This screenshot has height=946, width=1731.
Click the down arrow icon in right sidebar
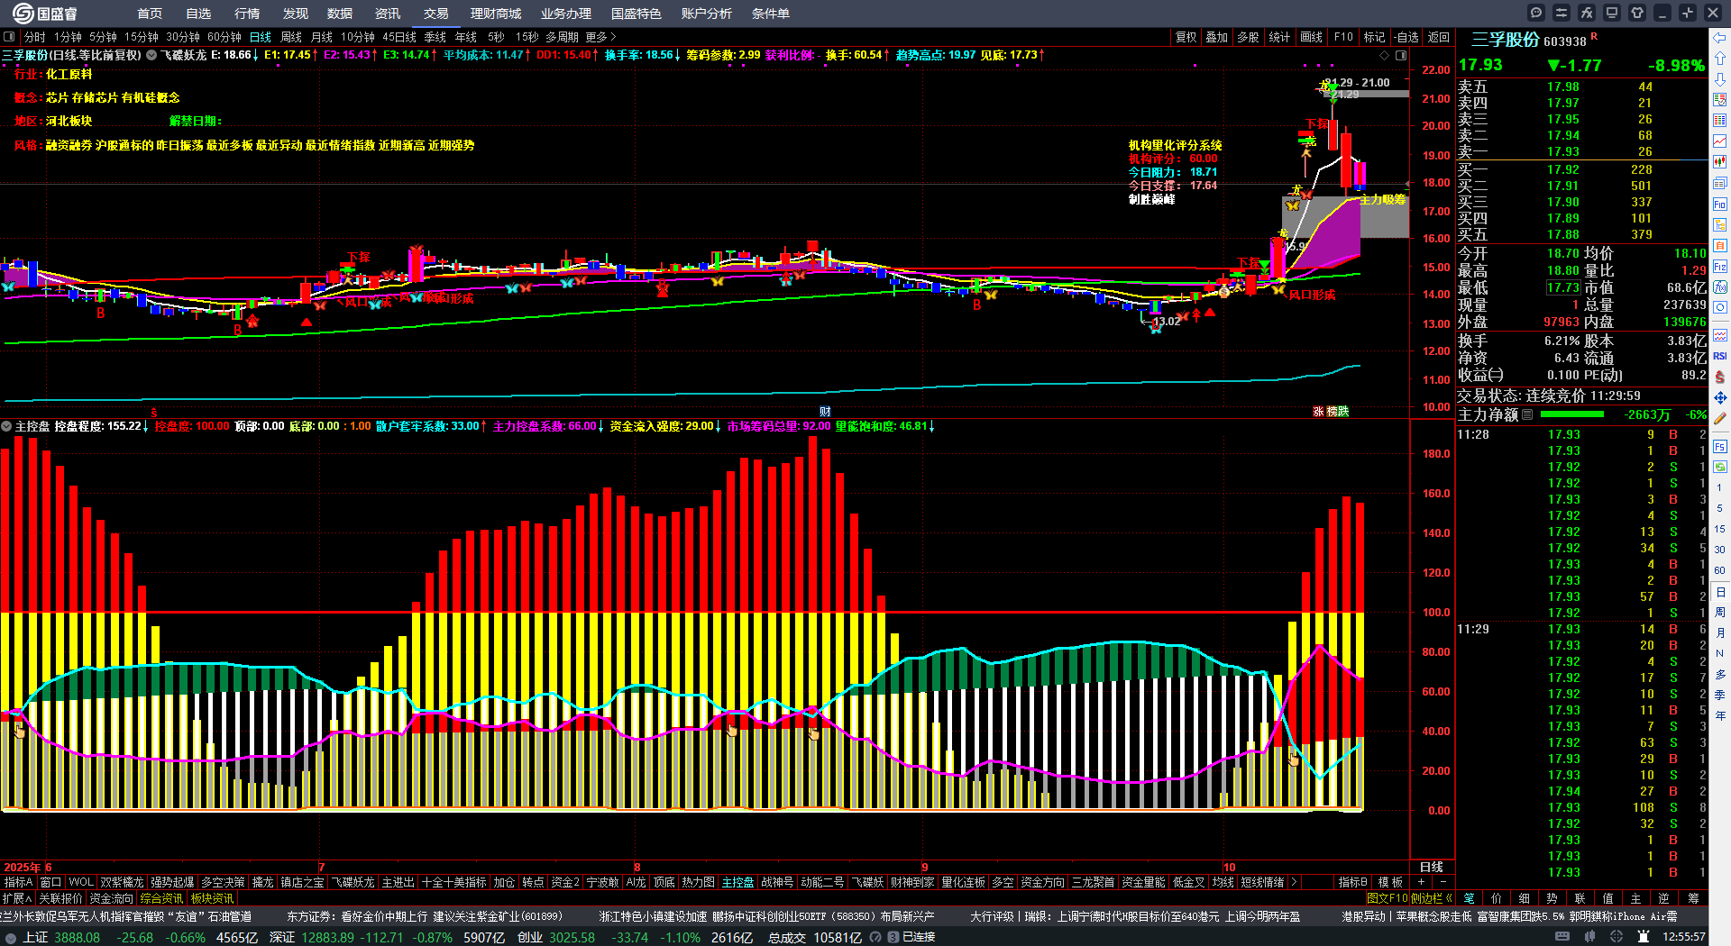click(1720, 79)
